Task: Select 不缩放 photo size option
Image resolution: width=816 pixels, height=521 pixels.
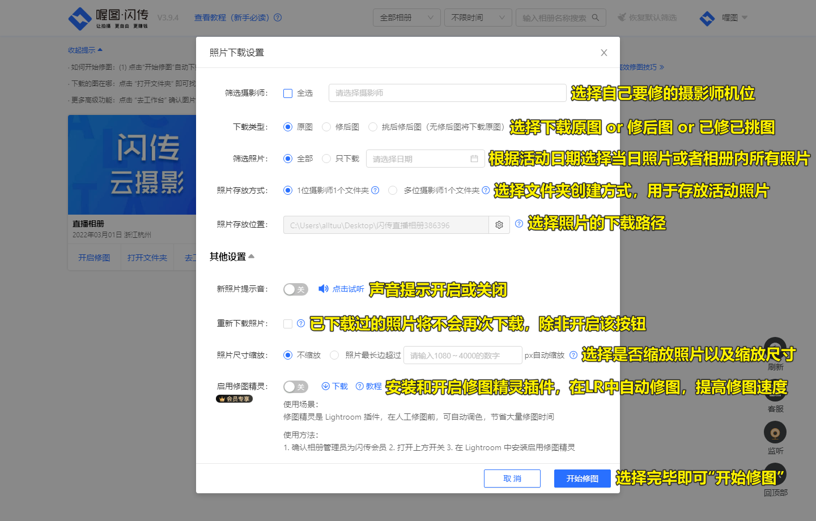Action: point(288,355)
